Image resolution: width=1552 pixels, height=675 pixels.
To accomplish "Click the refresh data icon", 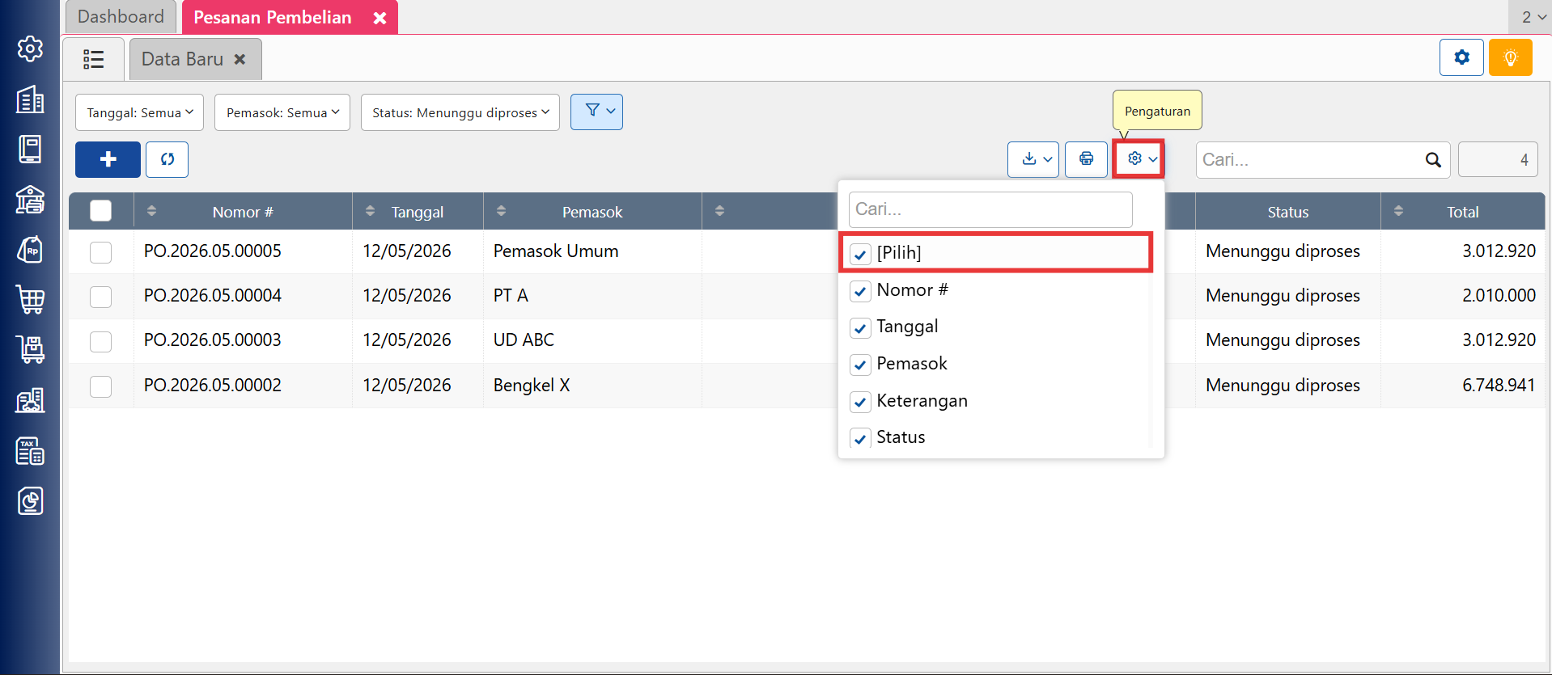I will [167, 159].
